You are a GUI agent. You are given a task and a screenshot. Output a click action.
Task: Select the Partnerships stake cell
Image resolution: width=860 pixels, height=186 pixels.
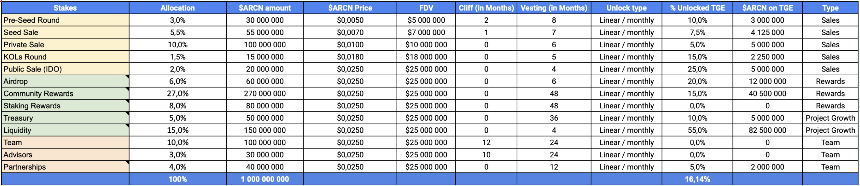coord(65,167)
